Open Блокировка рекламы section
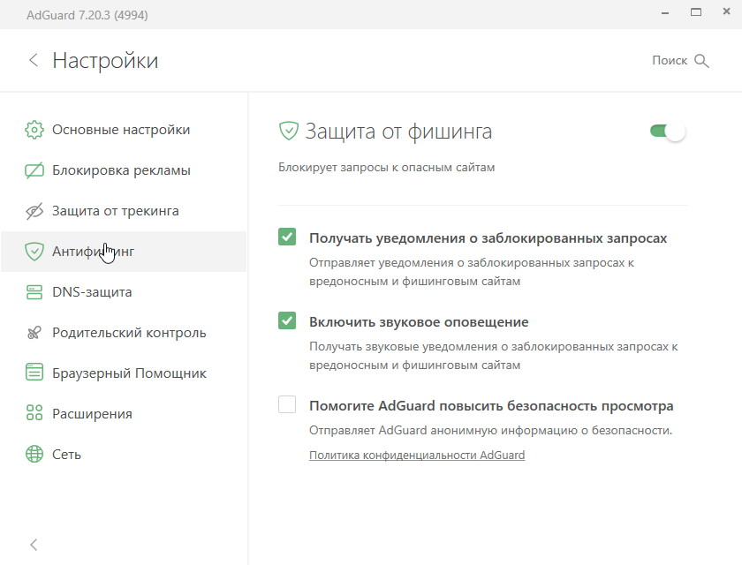 coord(124,170)
